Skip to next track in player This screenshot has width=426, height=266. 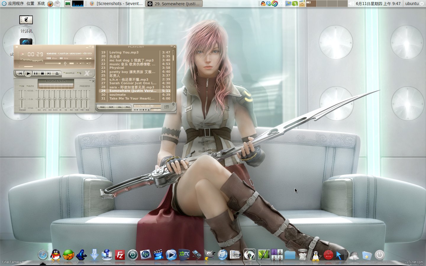click(49, 73)
